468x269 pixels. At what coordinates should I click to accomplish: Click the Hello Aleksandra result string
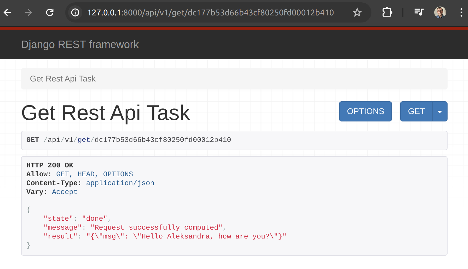(186, 236)
